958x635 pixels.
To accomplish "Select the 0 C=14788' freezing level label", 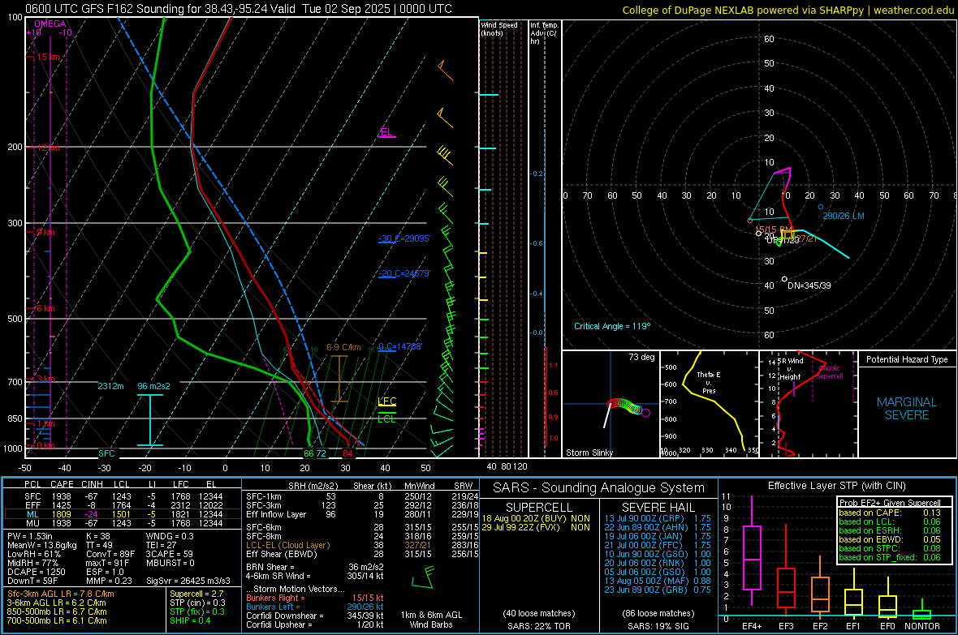I will click(400, 347).
